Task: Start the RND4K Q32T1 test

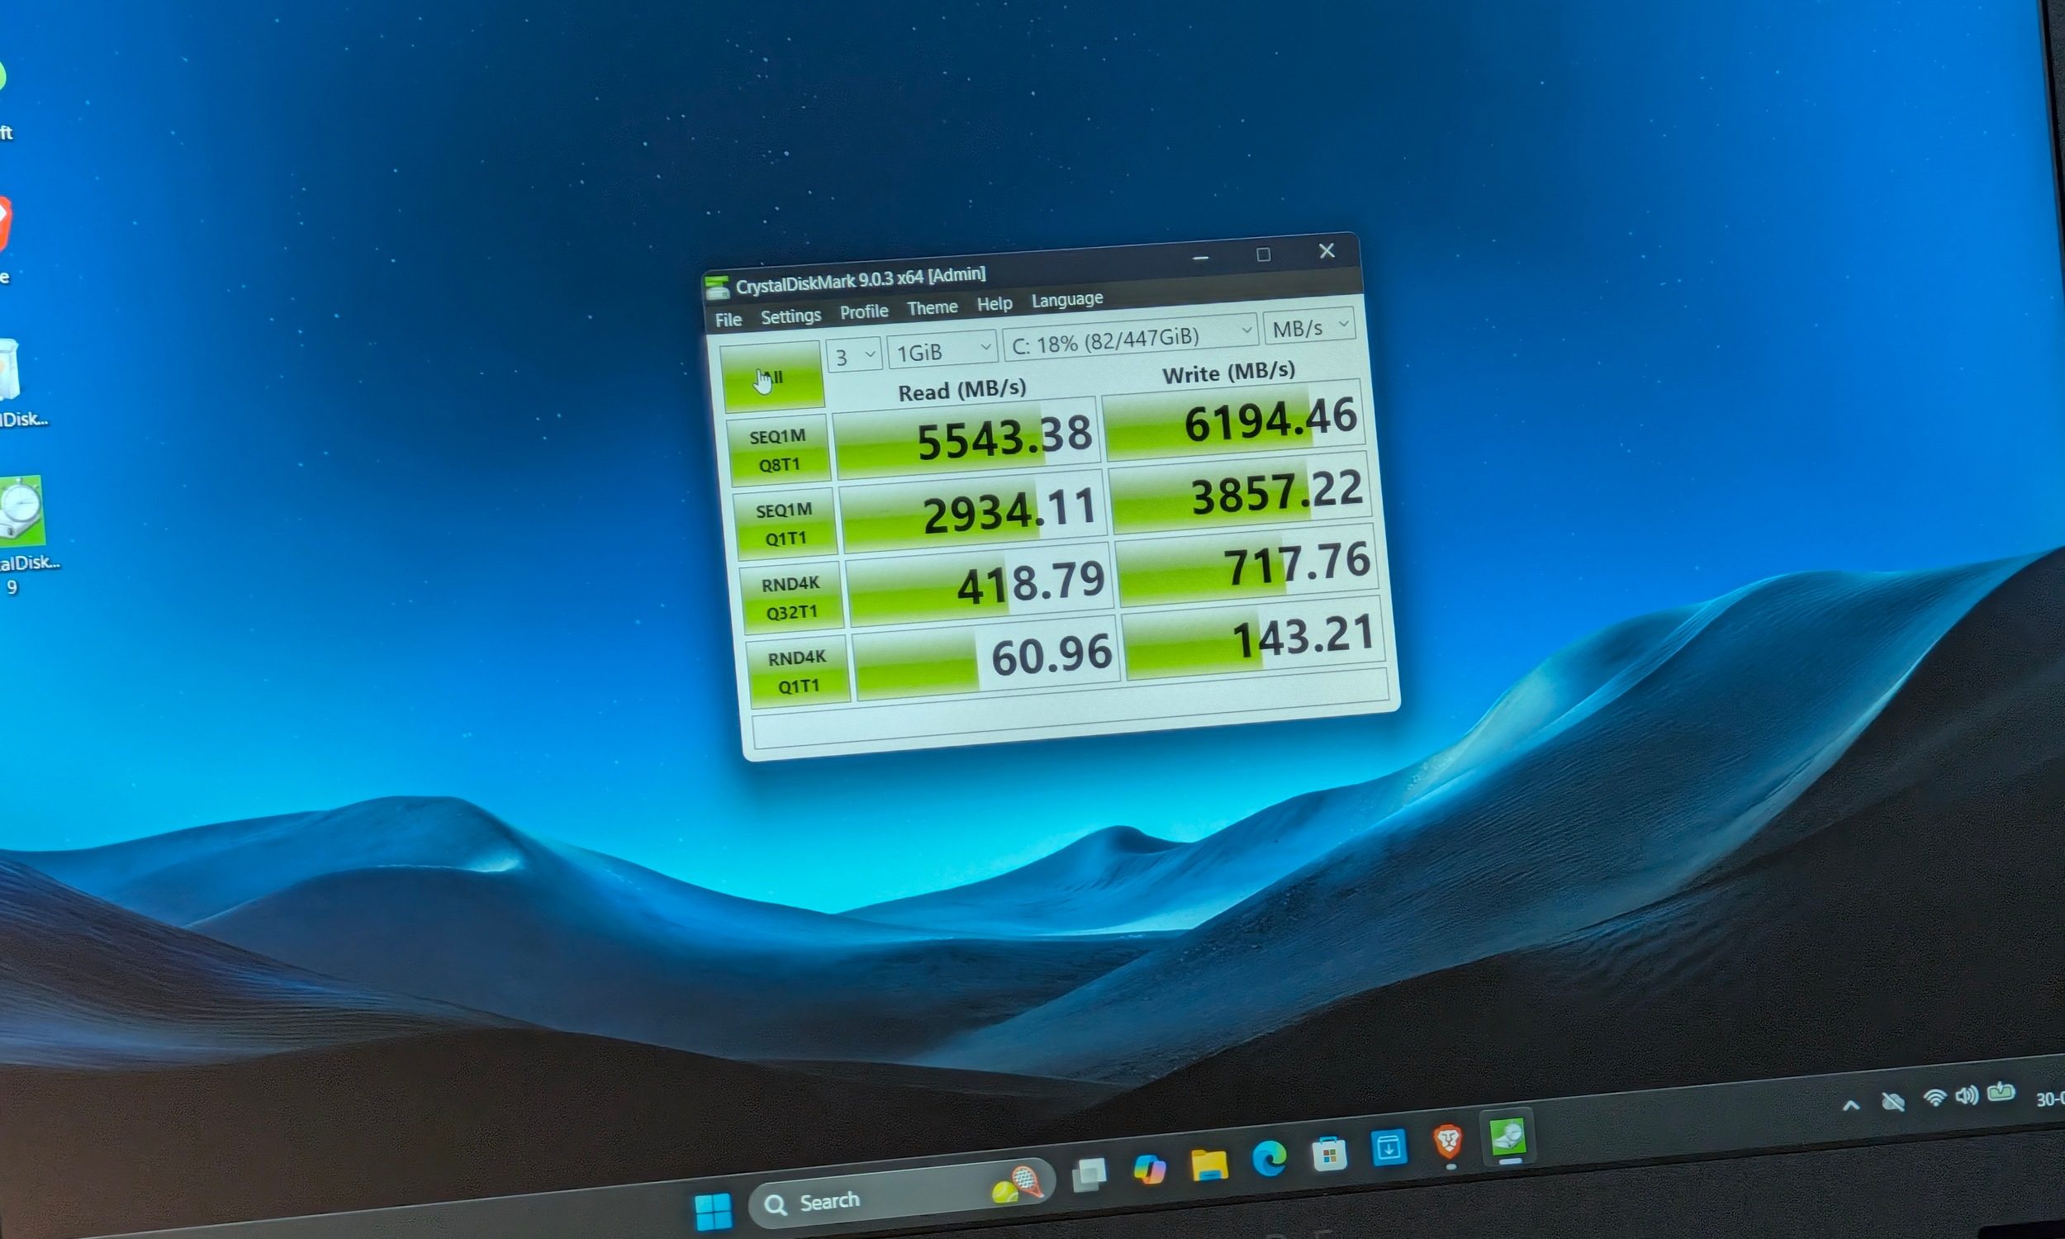Action: (x=791, y=597)
